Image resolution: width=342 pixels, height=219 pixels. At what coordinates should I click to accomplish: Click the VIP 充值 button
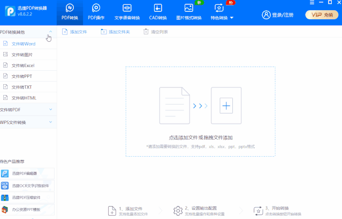point(322,15)
